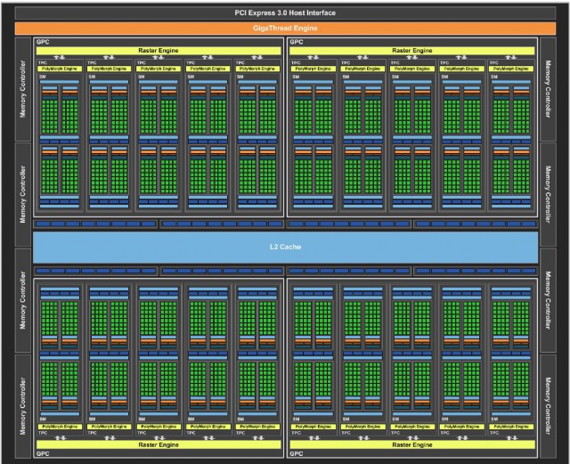Image resolution: width=570 pixels, height=464 pixels.
Task: Select the leftmost PolyMorph Engine in the bottom-left GPC
Action: click(x=60, y=427)
